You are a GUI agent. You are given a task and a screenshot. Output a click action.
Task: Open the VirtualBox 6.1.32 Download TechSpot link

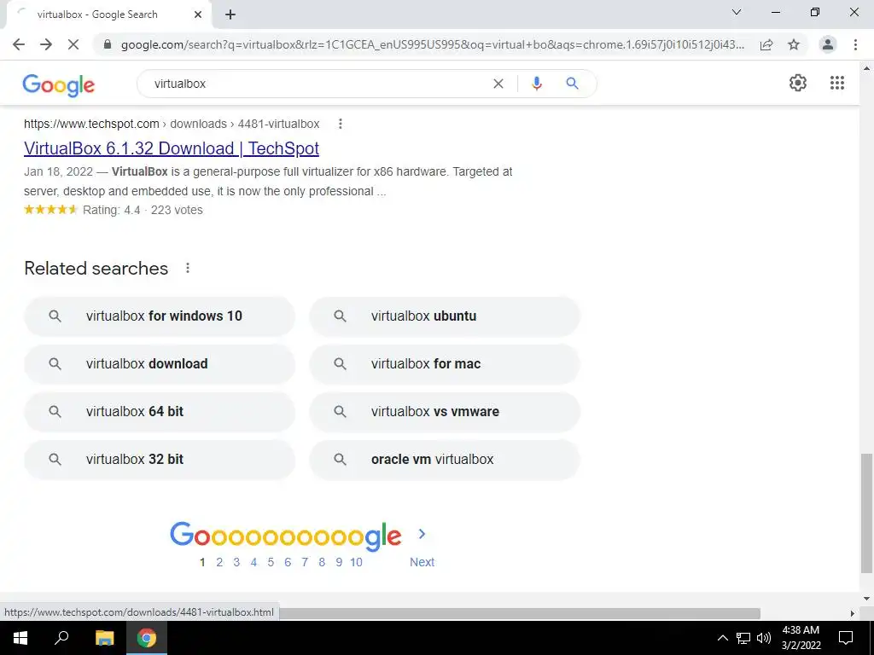click(172, 148)
